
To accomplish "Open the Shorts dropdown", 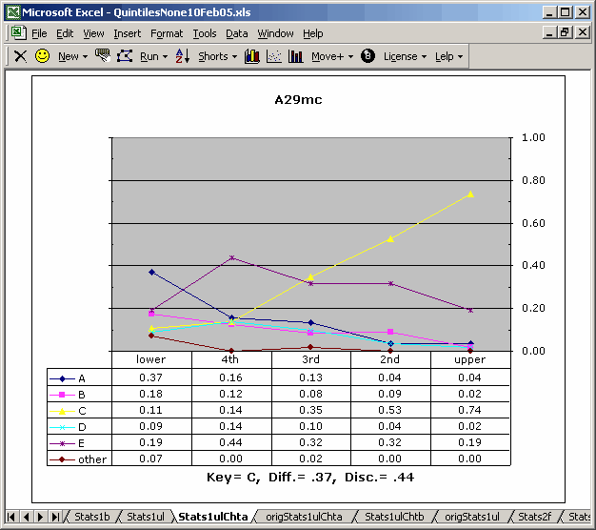I will tap(218, 56).
